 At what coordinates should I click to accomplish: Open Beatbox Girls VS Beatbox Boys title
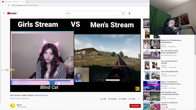coord(171,41)
